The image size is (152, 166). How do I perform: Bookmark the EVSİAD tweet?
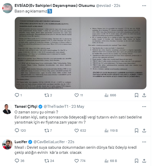click(136, 95)
